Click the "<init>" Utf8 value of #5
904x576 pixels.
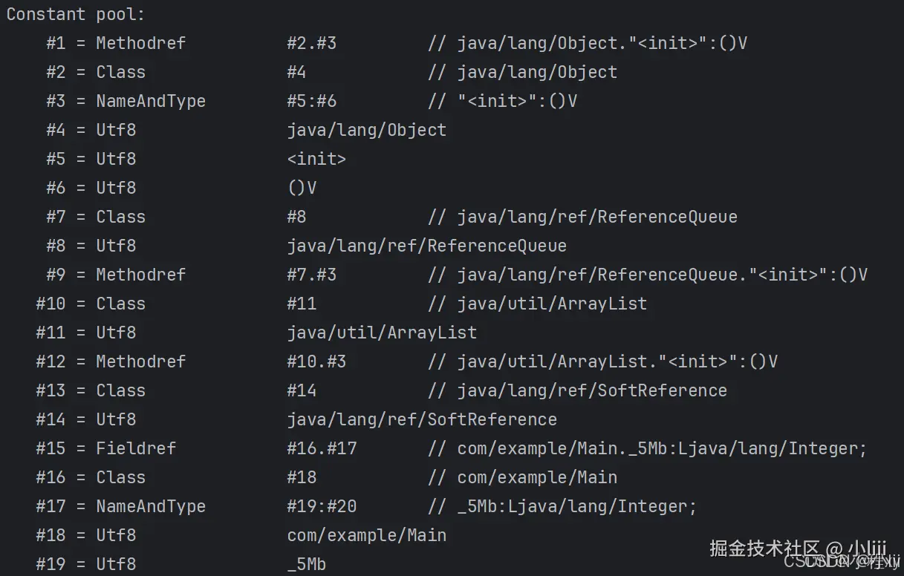[316, 159]
